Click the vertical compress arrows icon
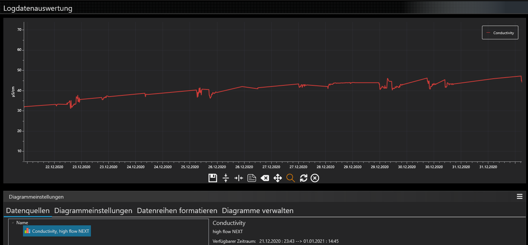 (226, 178)
